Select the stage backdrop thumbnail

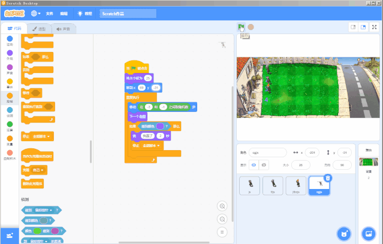click(x=369, y=162)
